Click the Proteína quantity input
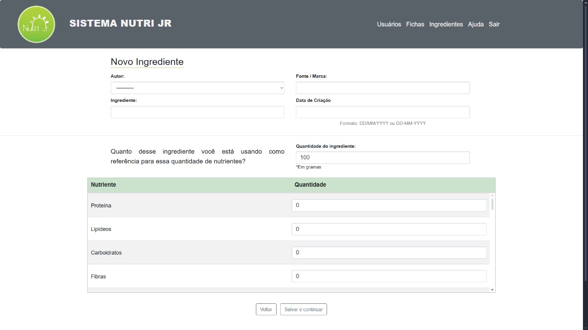 click(x=389, y=205)
